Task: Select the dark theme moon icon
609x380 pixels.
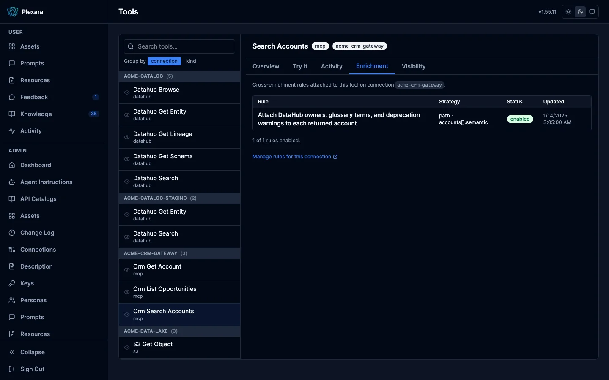Action: coord(580,12)
